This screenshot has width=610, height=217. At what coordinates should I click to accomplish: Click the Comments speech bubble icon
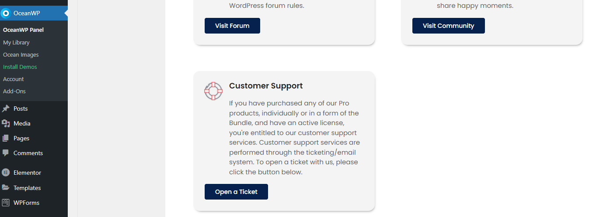click(6, 153)
